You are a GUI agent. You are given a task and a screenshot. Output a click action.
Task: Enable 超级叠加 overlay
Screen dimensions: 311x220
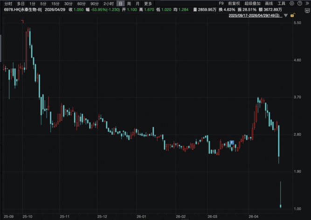pyautogui.click(x=252, y=3)
